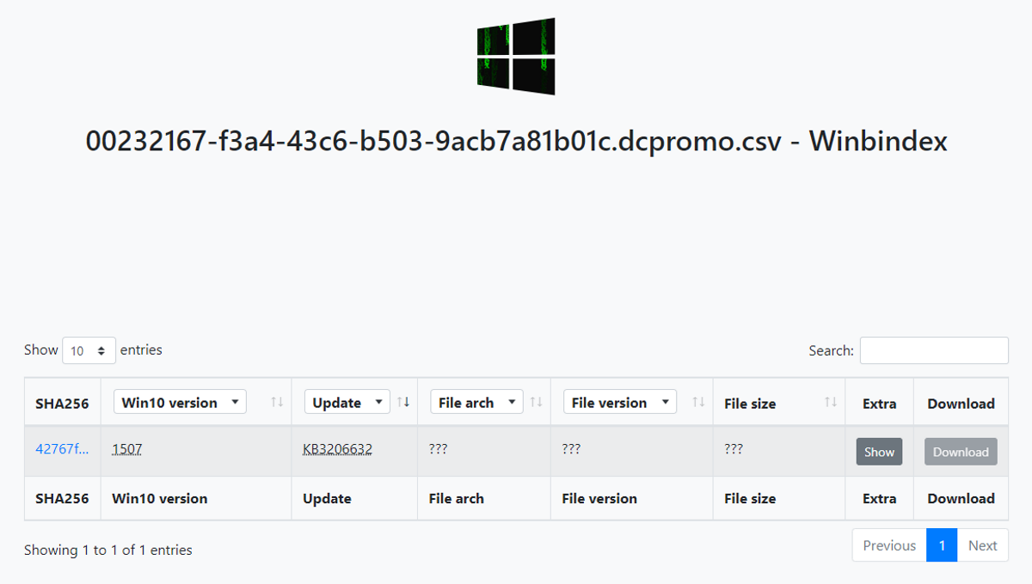This screenshot has height=584, width=1032.
Task: Focus the Search input field
Action: (934, 350)
